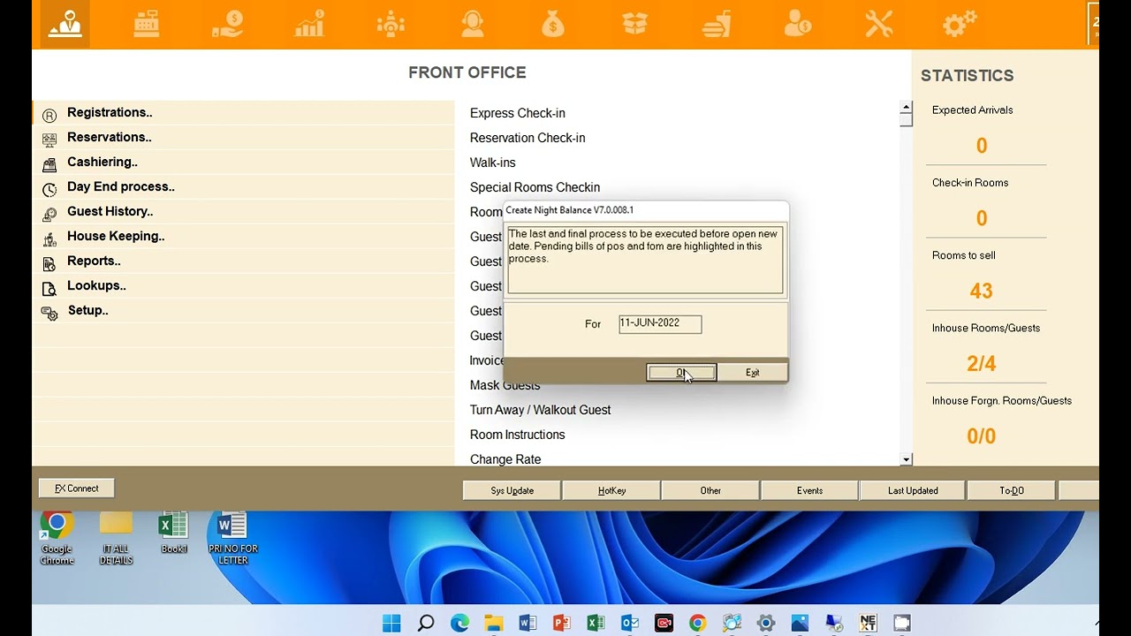Click the Guest History icon

pos(49,214)
